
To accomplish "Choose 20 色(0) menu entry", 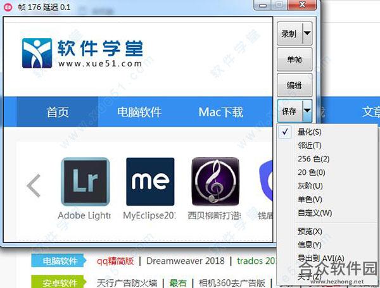I will (327, 172).
